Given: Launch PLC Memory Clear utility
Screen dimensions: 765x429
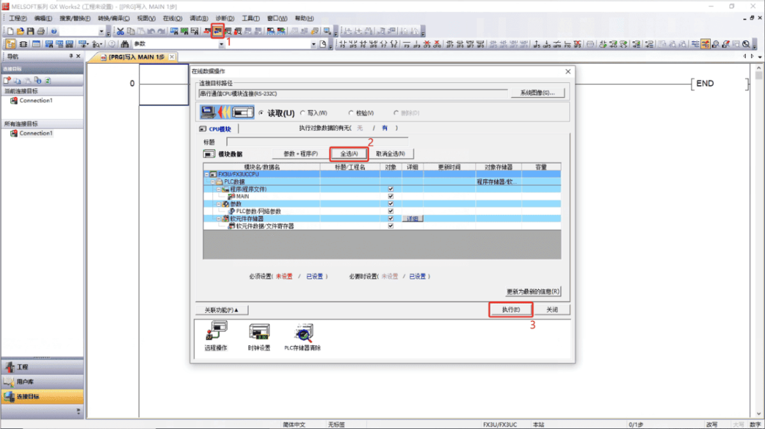Looking at the screenshot, I should 303,335.
